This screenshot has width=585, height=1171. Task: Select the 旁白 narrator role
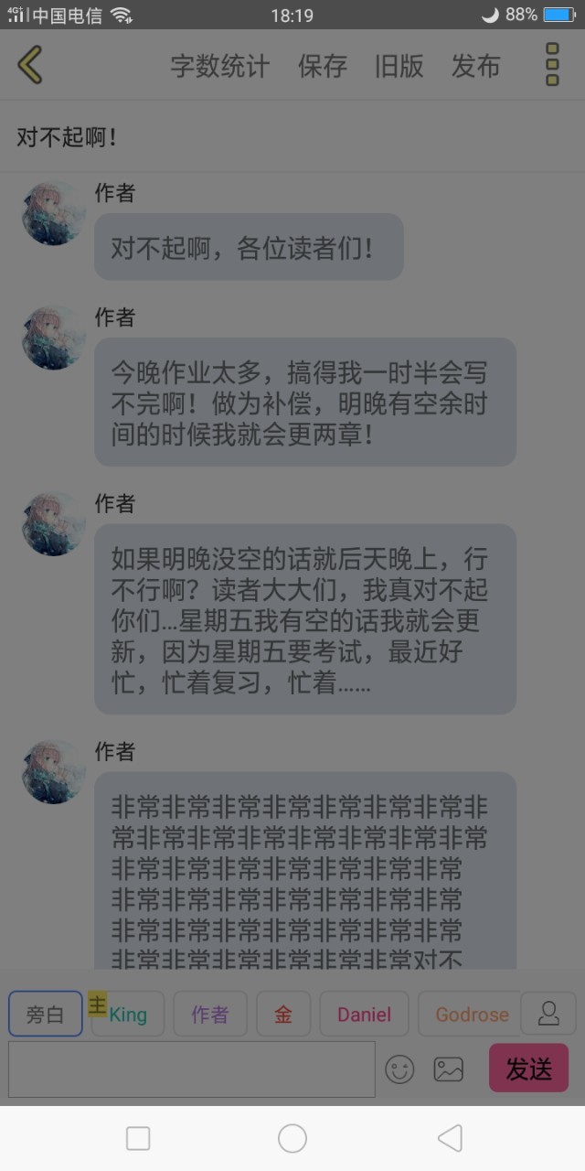[x=45, y=1015]
